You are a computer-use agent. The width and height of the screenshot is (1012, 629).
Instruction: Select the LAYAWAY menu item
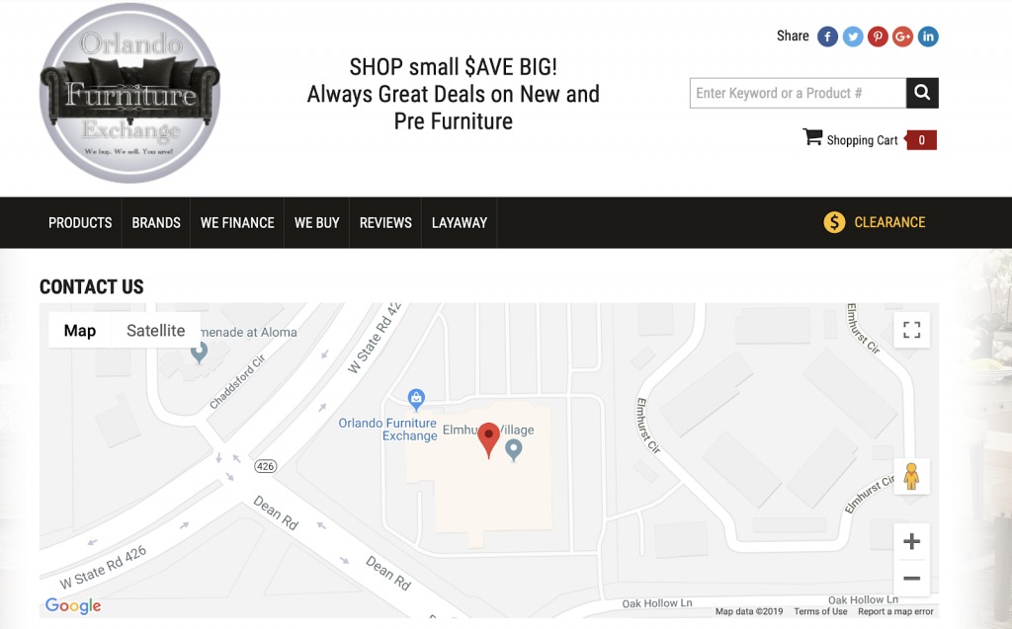point(459,222)
